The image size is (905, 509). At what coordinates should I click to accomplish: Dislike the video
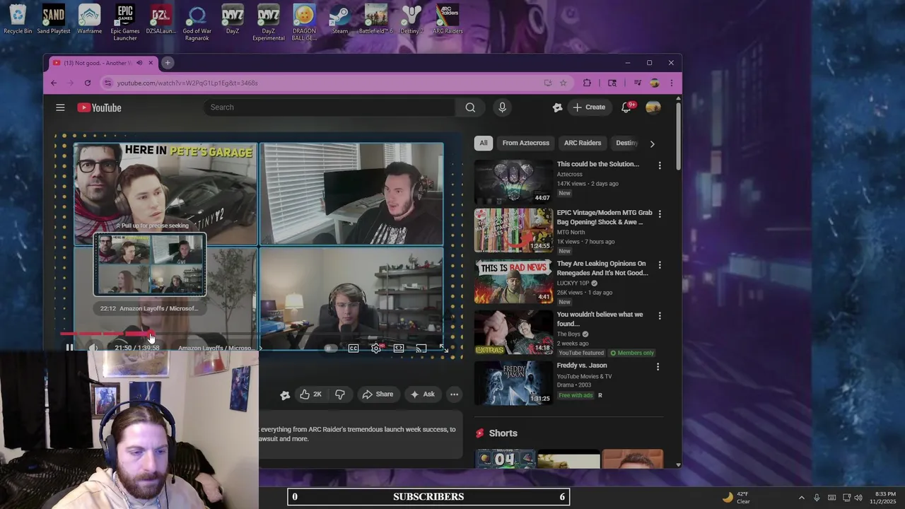[x=340, y=394]
